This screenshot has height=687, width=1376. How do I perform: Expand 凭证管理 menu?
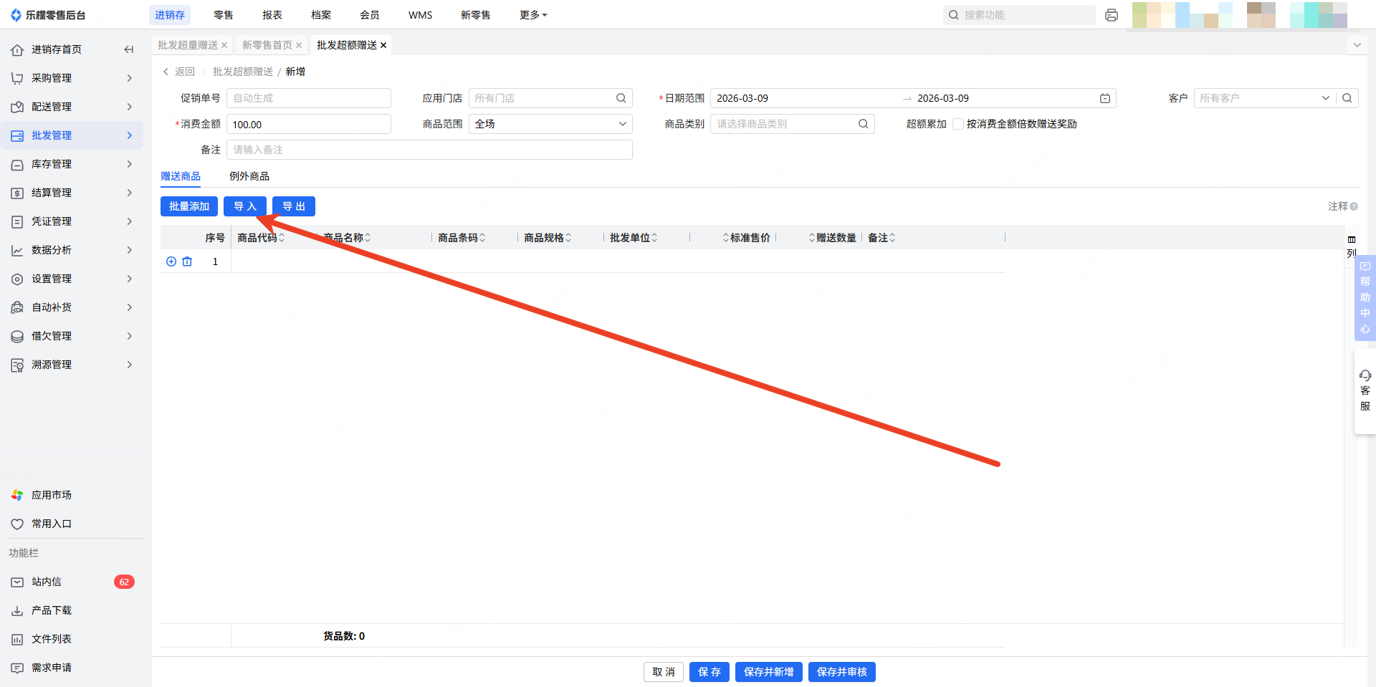pos(72,221)
